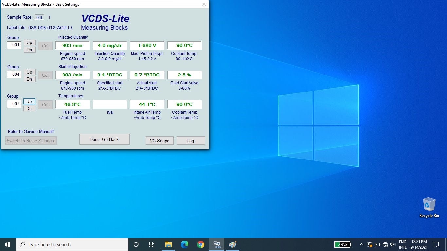Open Task View from the taskbar
Screen dimensions: 447x251
(x=152, y=244)
